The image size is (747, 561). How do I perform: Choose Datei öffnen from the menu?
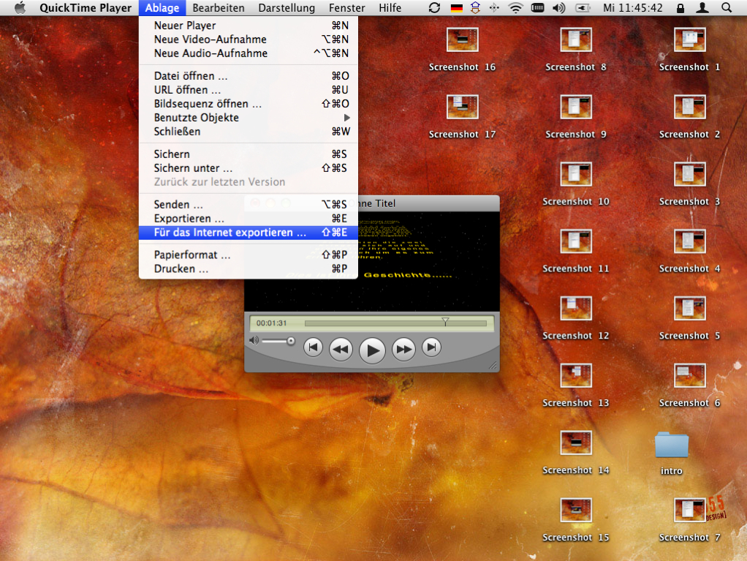pos(249,76)
